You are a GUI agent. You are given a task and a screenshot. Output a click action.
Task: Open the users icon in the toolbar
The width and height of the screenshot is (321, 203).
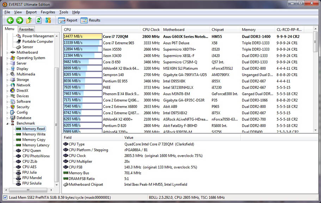48,20
